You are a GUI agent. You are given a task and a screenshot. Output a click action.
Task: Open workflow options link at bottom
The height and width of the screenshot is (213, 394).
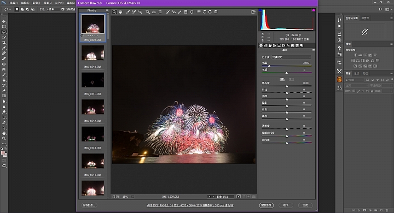190,205
